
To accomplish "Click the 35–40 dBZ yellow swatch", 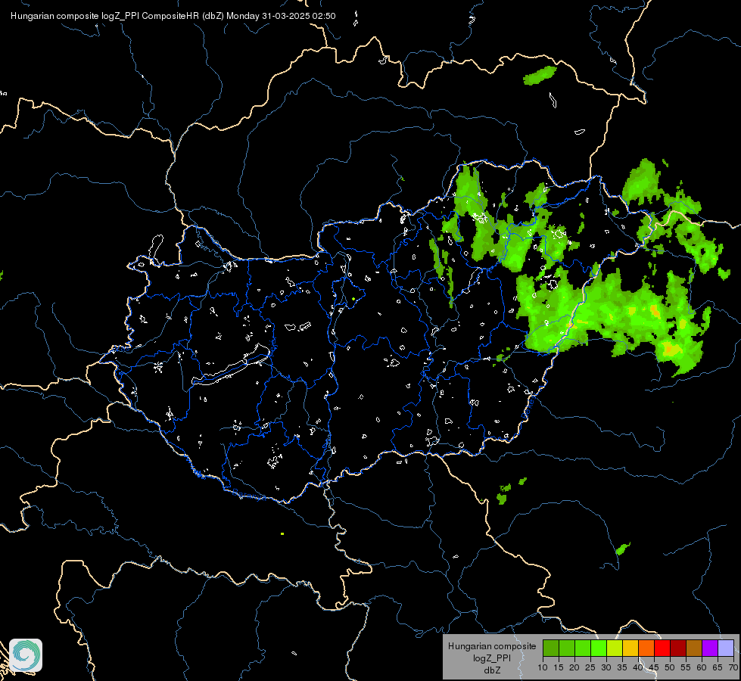I will tap(630, 648).
